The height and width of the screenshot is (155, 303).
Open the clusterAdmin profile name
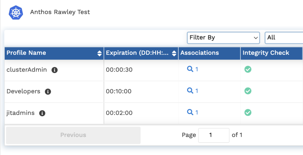27,70
